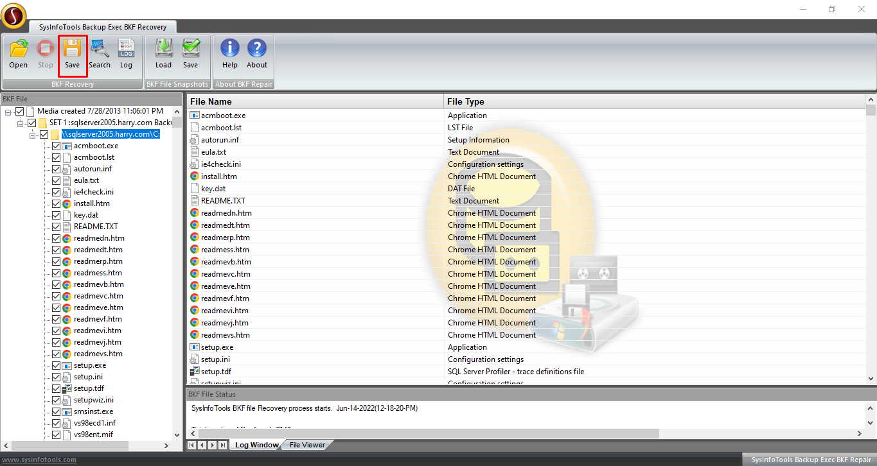Uncheck ie4check.ini in the BKF tree
Image resolution: width=877 pixels, height=466 pixels.
tap(56, 192)
